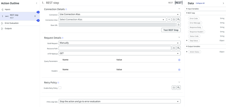Open Select Connection Alias dropdown
This screenshot has height=107, width=226.
pyautogui.click(x=112, y=19)
